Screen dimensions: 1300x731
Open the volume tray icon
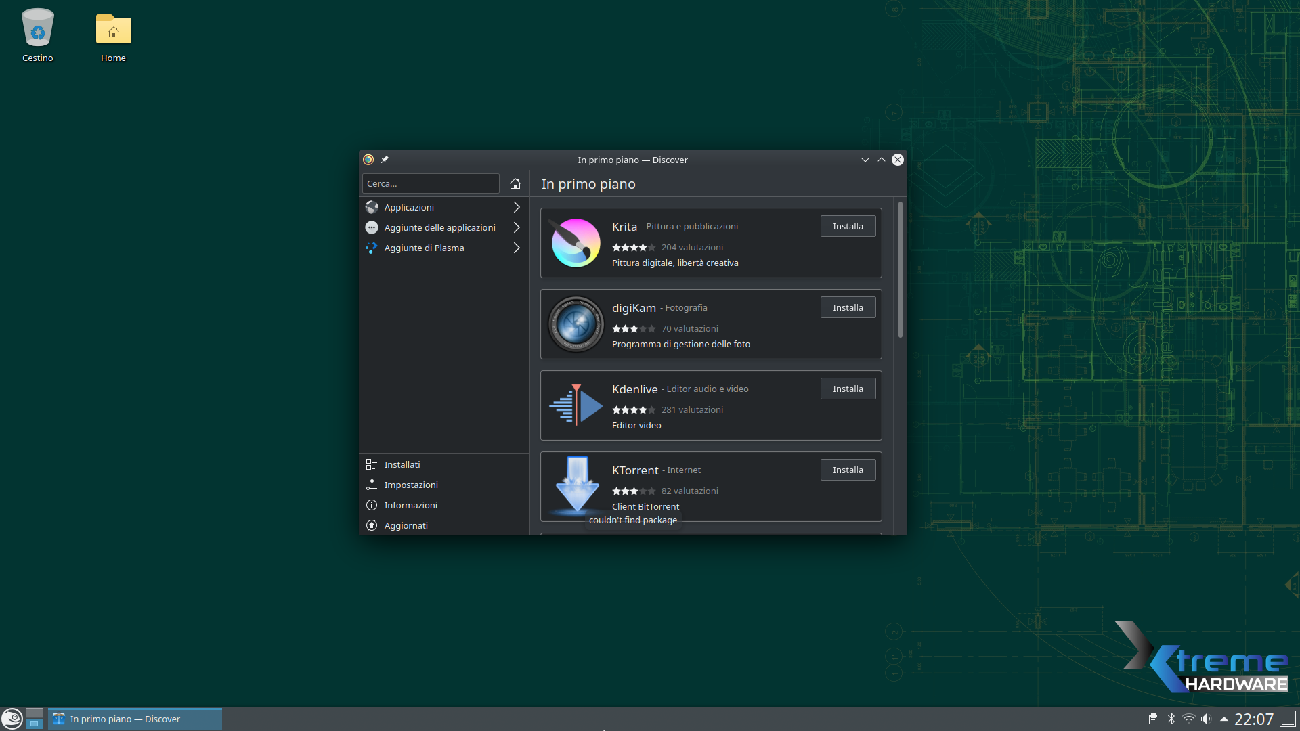coord(1206,719)
